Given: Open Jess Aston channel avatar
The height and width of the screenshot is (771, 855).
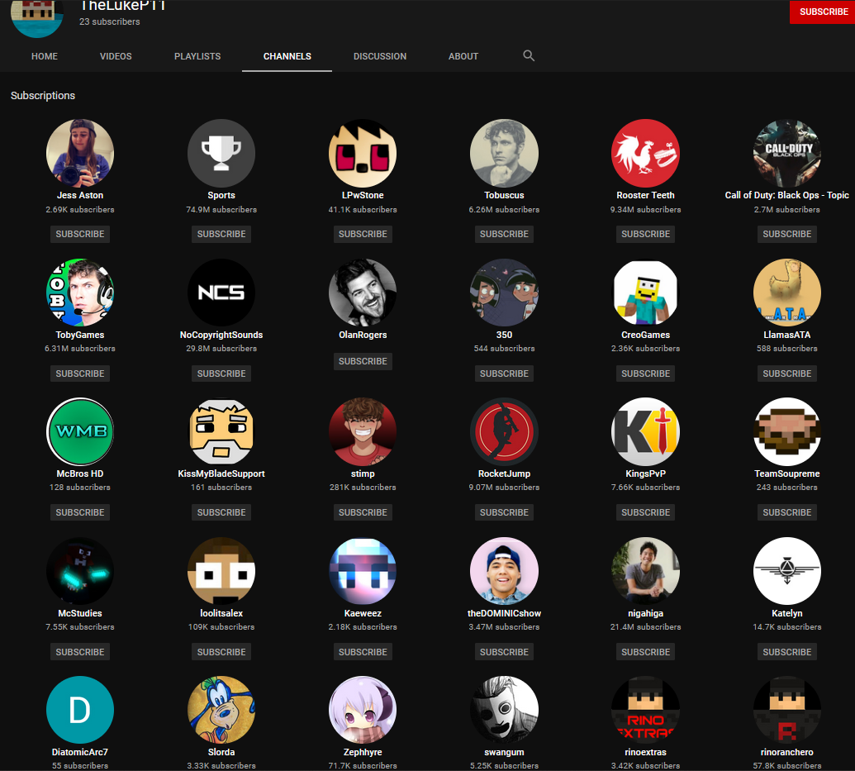Looking at the screenshot, I should pos(80,154).
